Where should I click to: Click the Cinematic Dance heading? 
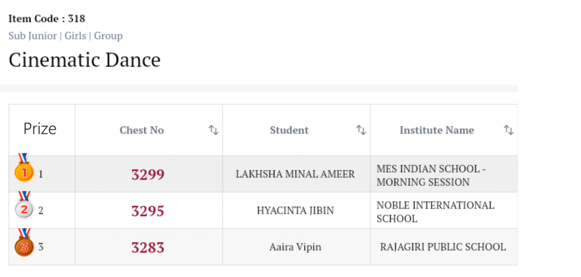tap(85, 59)
